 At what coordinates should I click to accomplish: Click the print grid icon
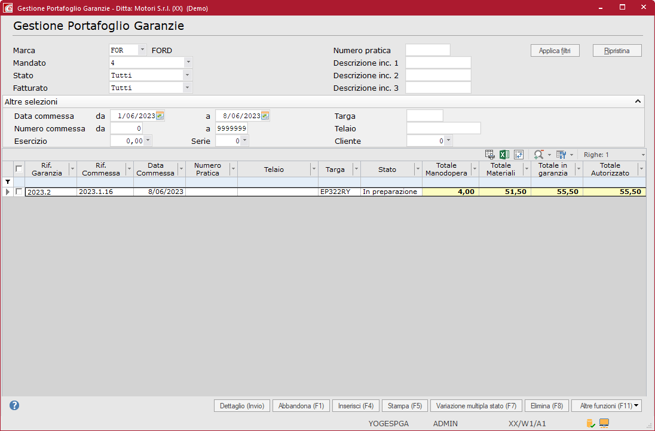(x=489, y=154)
